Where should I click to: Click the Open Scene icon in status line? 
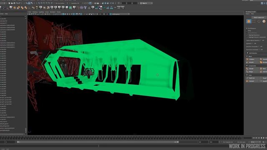(x=12, y=3)
